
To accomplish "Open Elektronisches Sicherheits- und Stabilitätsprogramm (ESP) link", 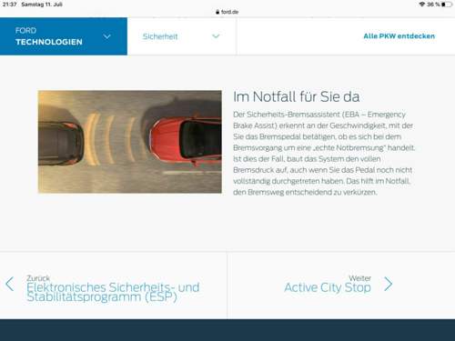I will click(x=113, y=292).
